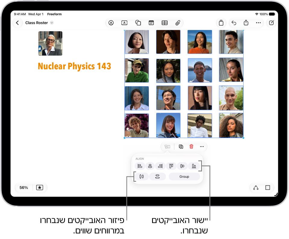Insert a table
The width and height of the screenshot is (289, 239).
165,23
